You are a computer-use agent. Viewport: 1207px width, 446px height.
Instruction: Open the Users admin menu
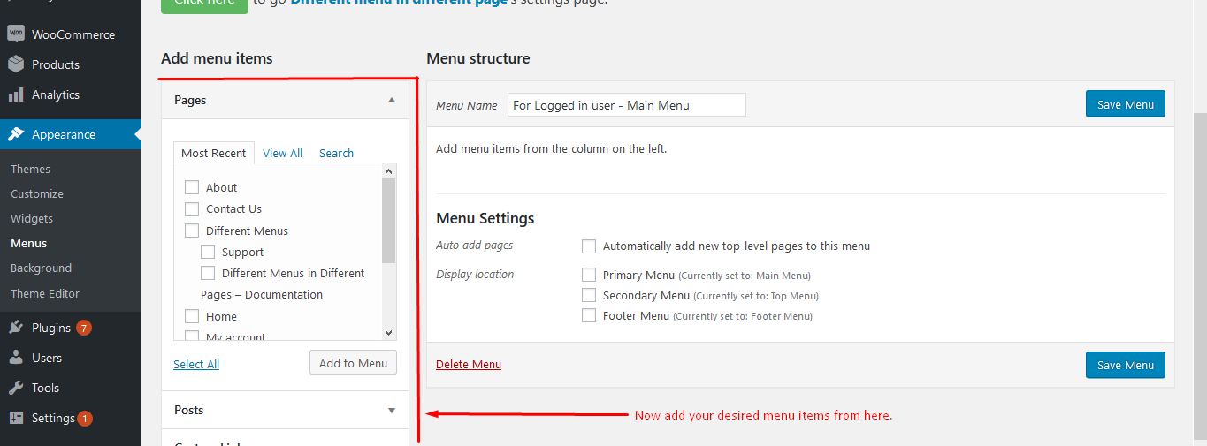71,358
